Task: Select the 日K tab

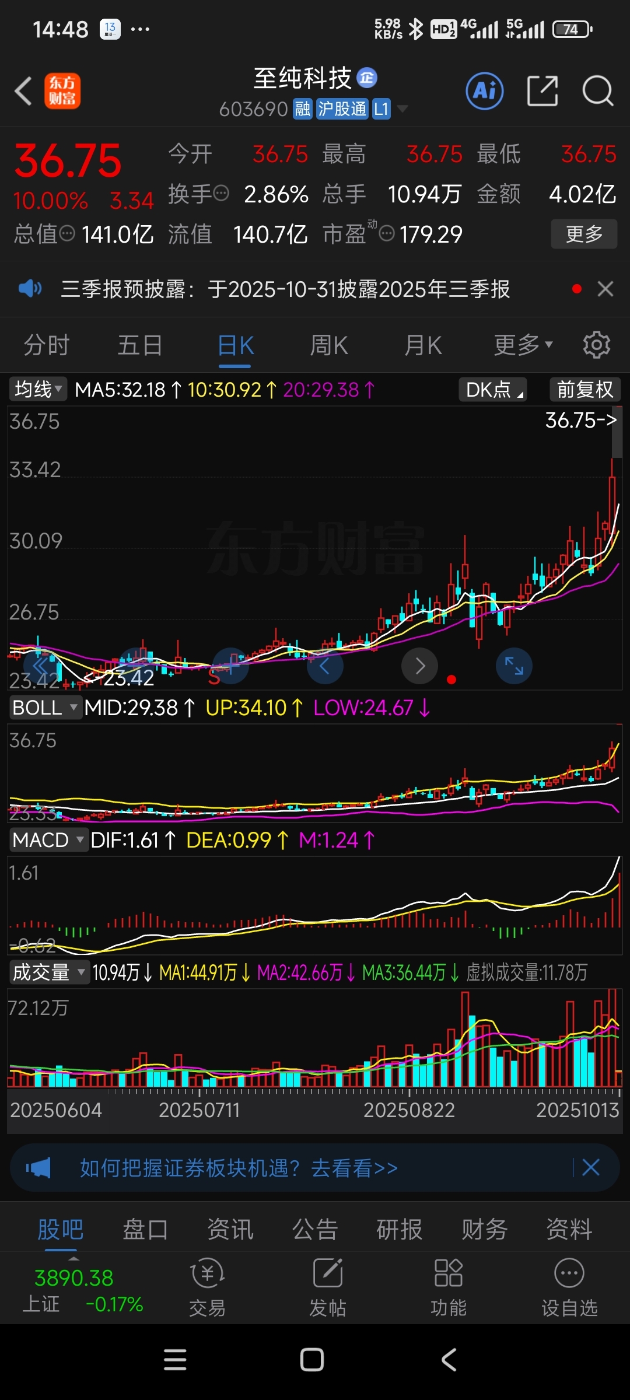Action: coord(235,345)
